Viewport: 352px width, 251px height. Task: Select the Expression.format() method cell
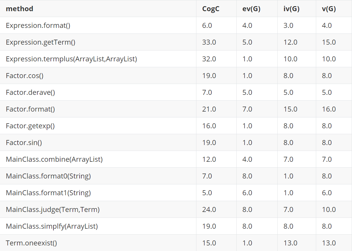click(38, 26)
